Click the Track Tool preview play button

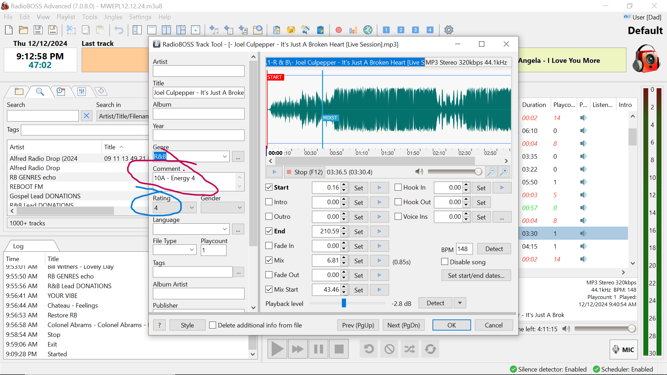pos(274,172)
